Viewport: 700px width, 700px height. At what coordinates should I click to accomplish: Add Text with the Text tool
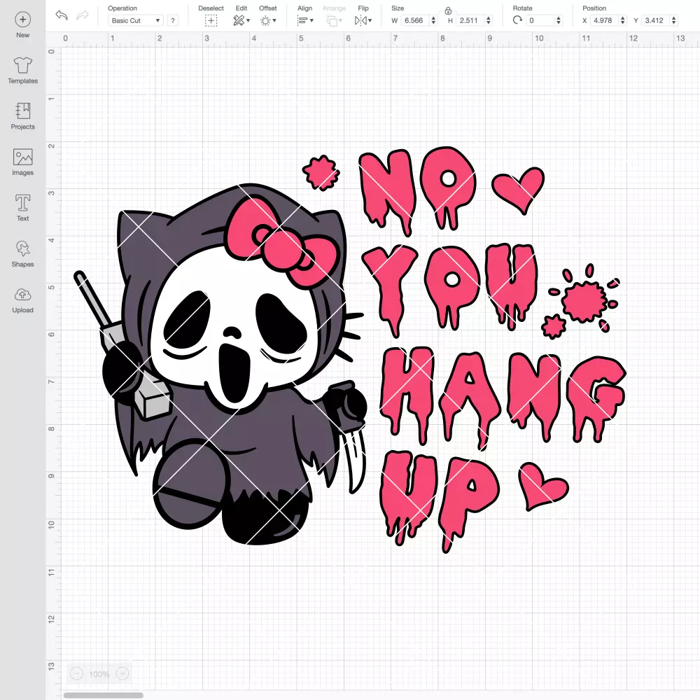23,208
